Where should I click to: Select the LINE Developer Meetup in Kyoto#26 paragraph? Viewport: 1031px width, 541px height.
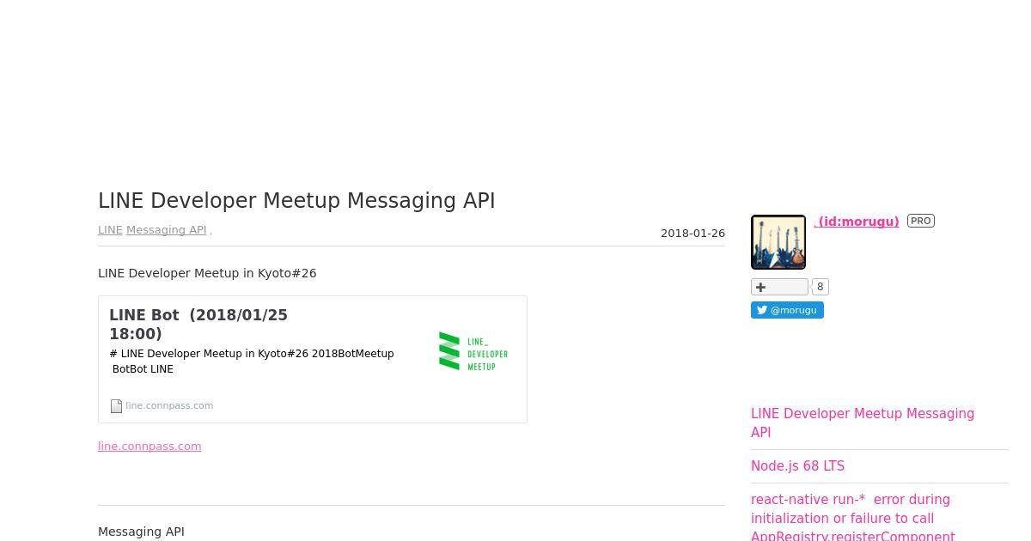coord(207,273)
